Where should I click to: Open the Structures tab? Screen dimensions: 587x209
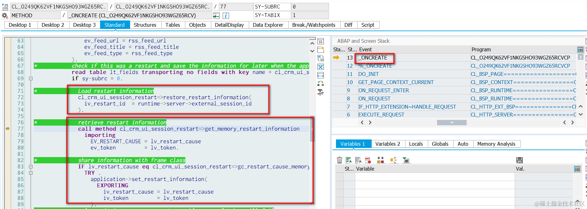point(145,25)
